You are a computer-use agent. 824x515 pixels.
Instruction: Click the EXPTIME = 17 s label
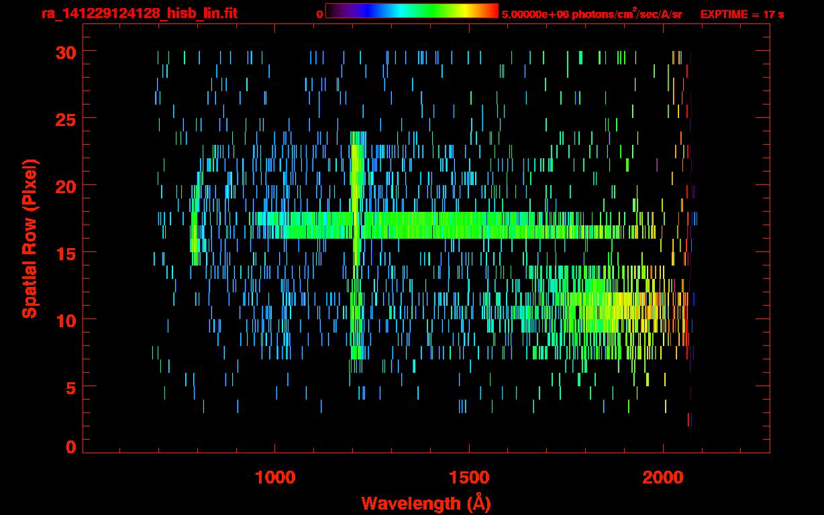[x=742, y=13]
